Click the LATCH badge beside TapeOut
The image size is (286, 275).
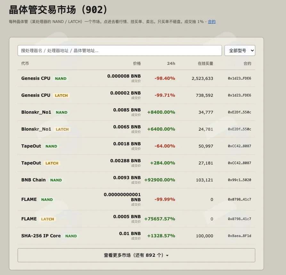(52, 163)
